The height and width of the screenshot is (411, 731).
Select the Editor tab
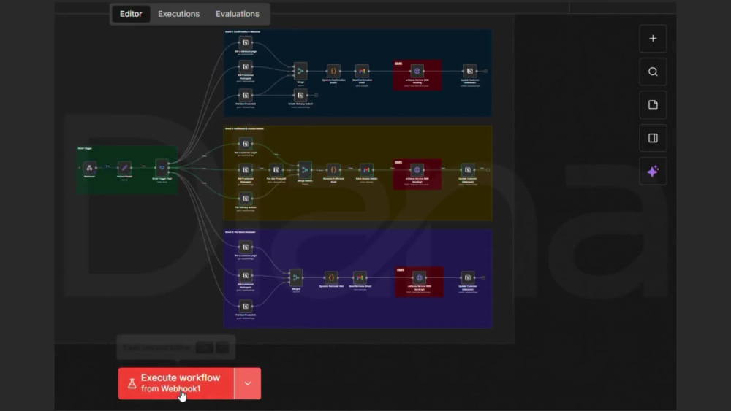click(x=131, y=14)
